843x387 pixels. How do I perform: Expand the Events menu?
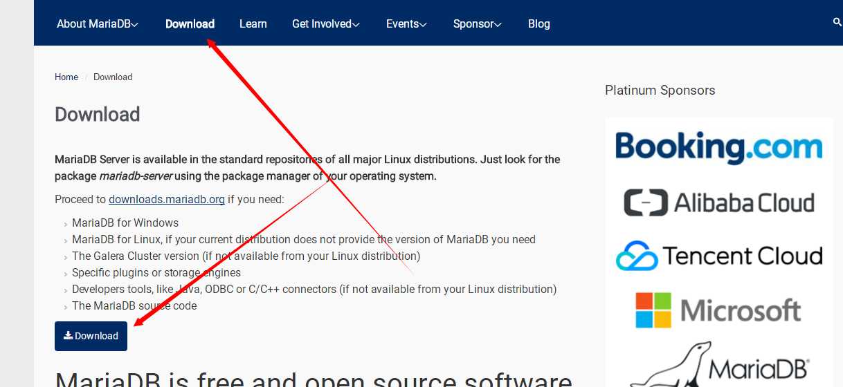click(406, 23)
